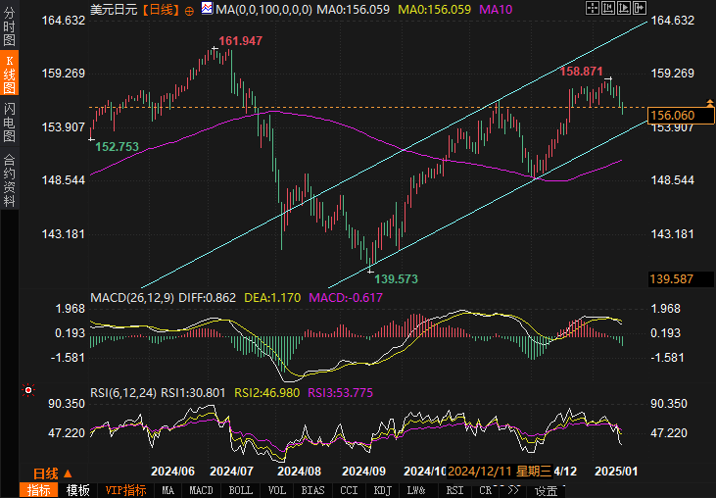The width and height of the screenshot is (716, 498).
Task: Open the 分时图 view in left sidebar
Action: click(x=9, y=25)
